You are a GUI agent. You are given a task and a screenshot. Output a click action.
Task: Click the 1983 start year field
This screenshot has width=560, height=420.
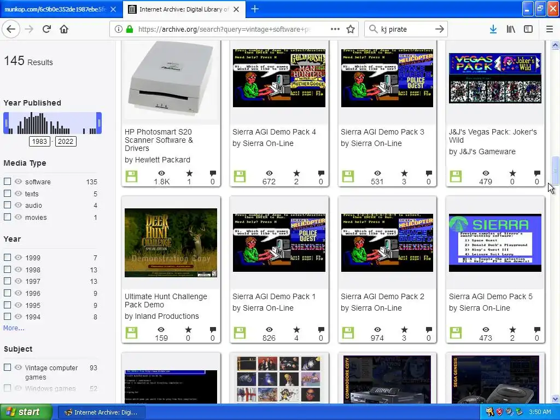pyautogui.click(x=39, y=142)
